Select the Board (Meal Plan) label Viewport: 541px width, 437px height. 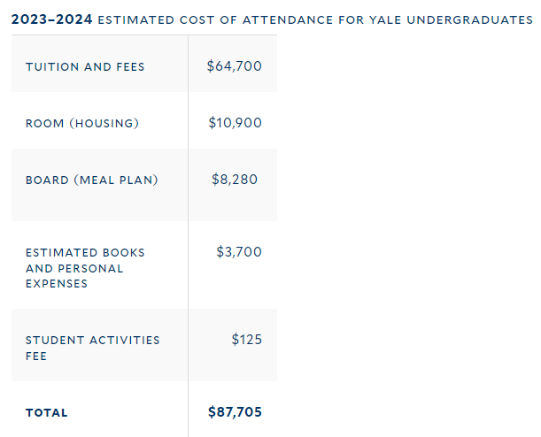92,180
